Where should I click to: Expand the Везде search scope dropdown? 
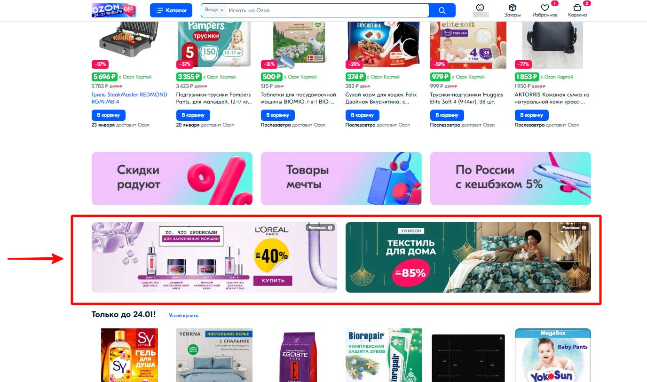(x=214, y=10)
